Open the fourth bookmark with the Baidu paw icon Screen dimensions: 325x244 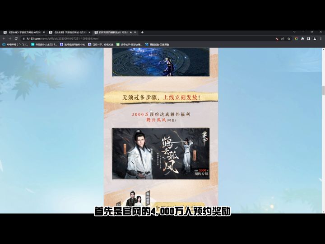click(101, 44)
